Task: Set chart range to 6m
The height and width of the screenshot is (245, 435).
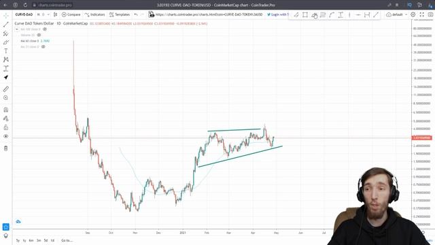Action: tap(31, 240)
